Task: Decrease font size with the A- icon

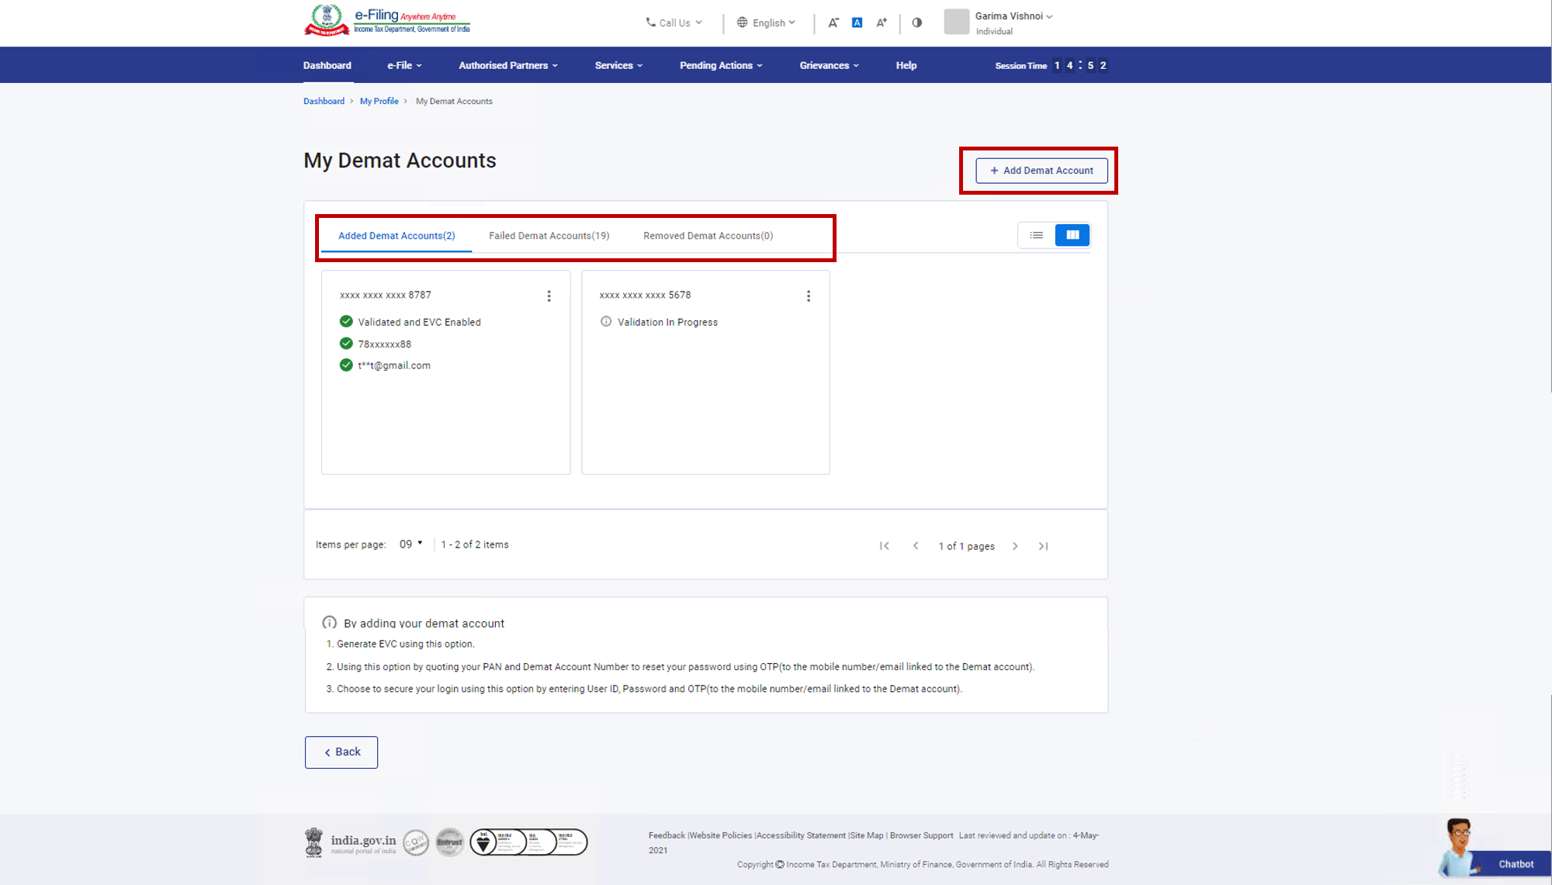Action: click(833, 22)
